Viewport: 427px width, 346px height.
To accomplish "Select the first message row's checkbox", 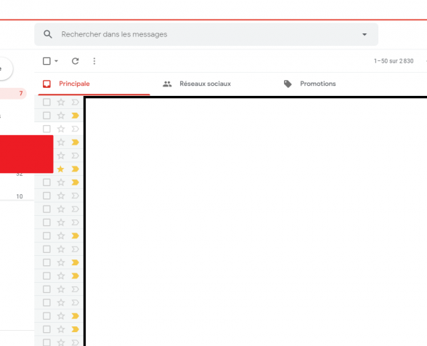I will tap(46, 102).
